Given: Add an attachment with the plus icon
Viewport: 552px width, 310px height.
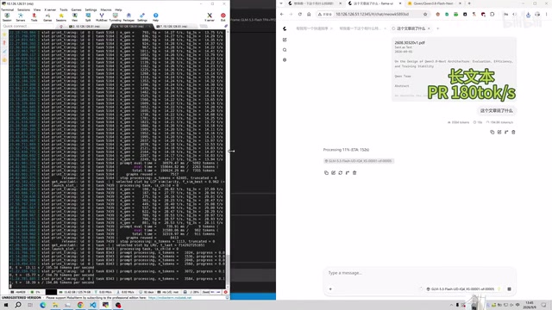Looking at the screenshot, I should [x=330, y=289].
